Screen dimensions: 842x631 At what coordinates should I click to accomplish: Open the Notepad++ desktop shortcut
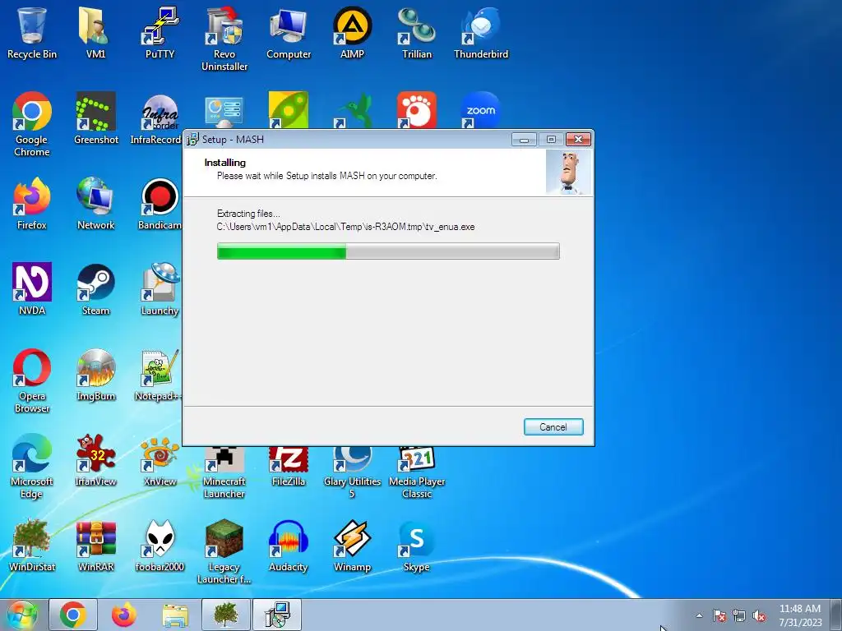159,375
